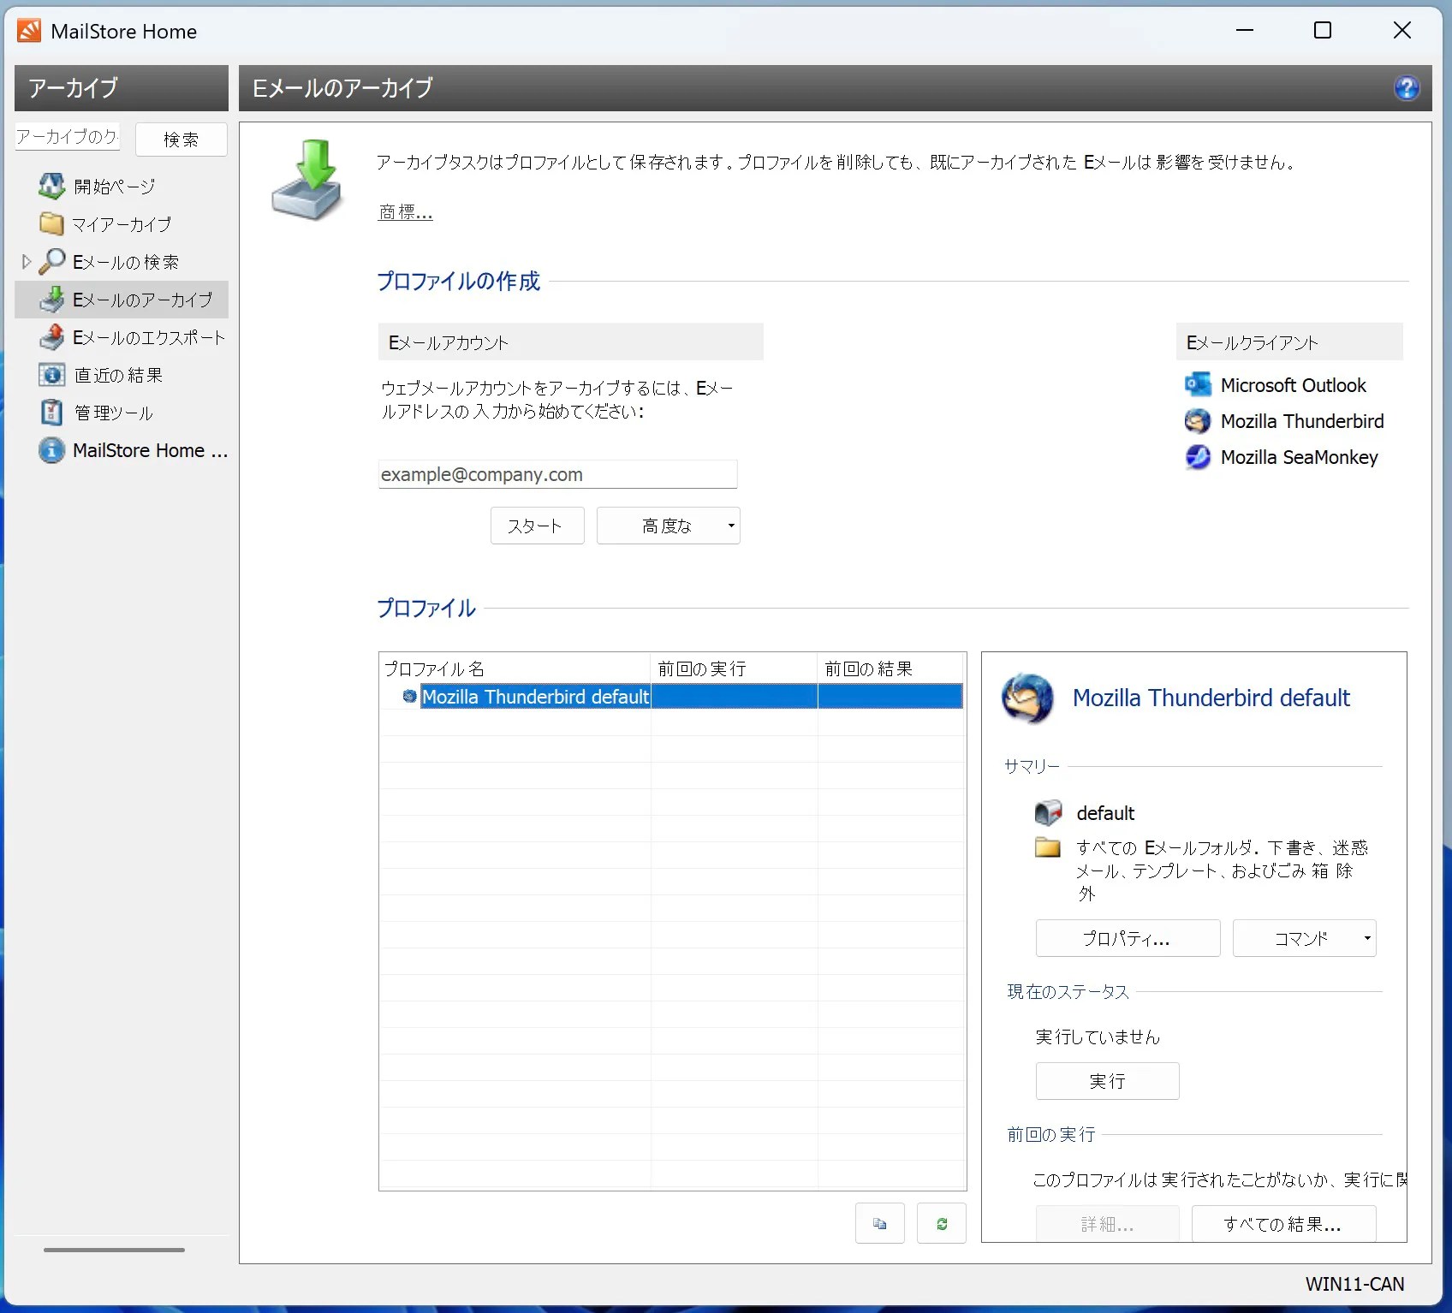Viewport: 1452px width, 1313px height.
Task: Select Eメールのエクスポート in the sidebar
Action: [149, 337]
